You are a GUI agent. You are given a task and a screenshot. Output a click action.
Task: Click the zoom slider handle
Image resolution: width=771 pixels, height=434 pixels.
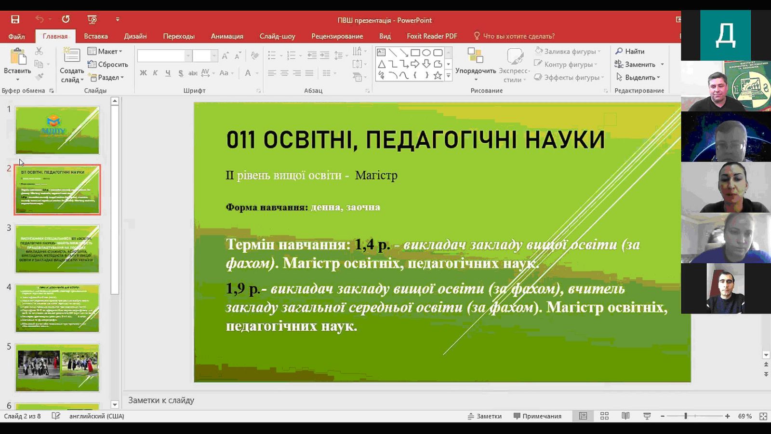tap(685, 416)
